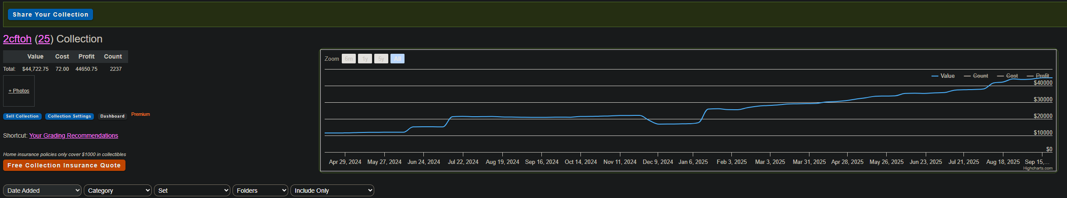The width and height of the screenshot is (1067, 198).
Task: Toggle the Cost series in chart legend
Action: coord(1007,76)
